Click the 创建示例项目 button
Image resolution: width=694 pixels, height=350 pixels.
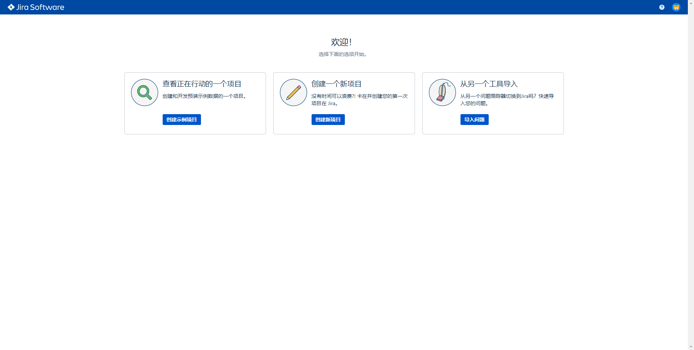coord(182,120)
